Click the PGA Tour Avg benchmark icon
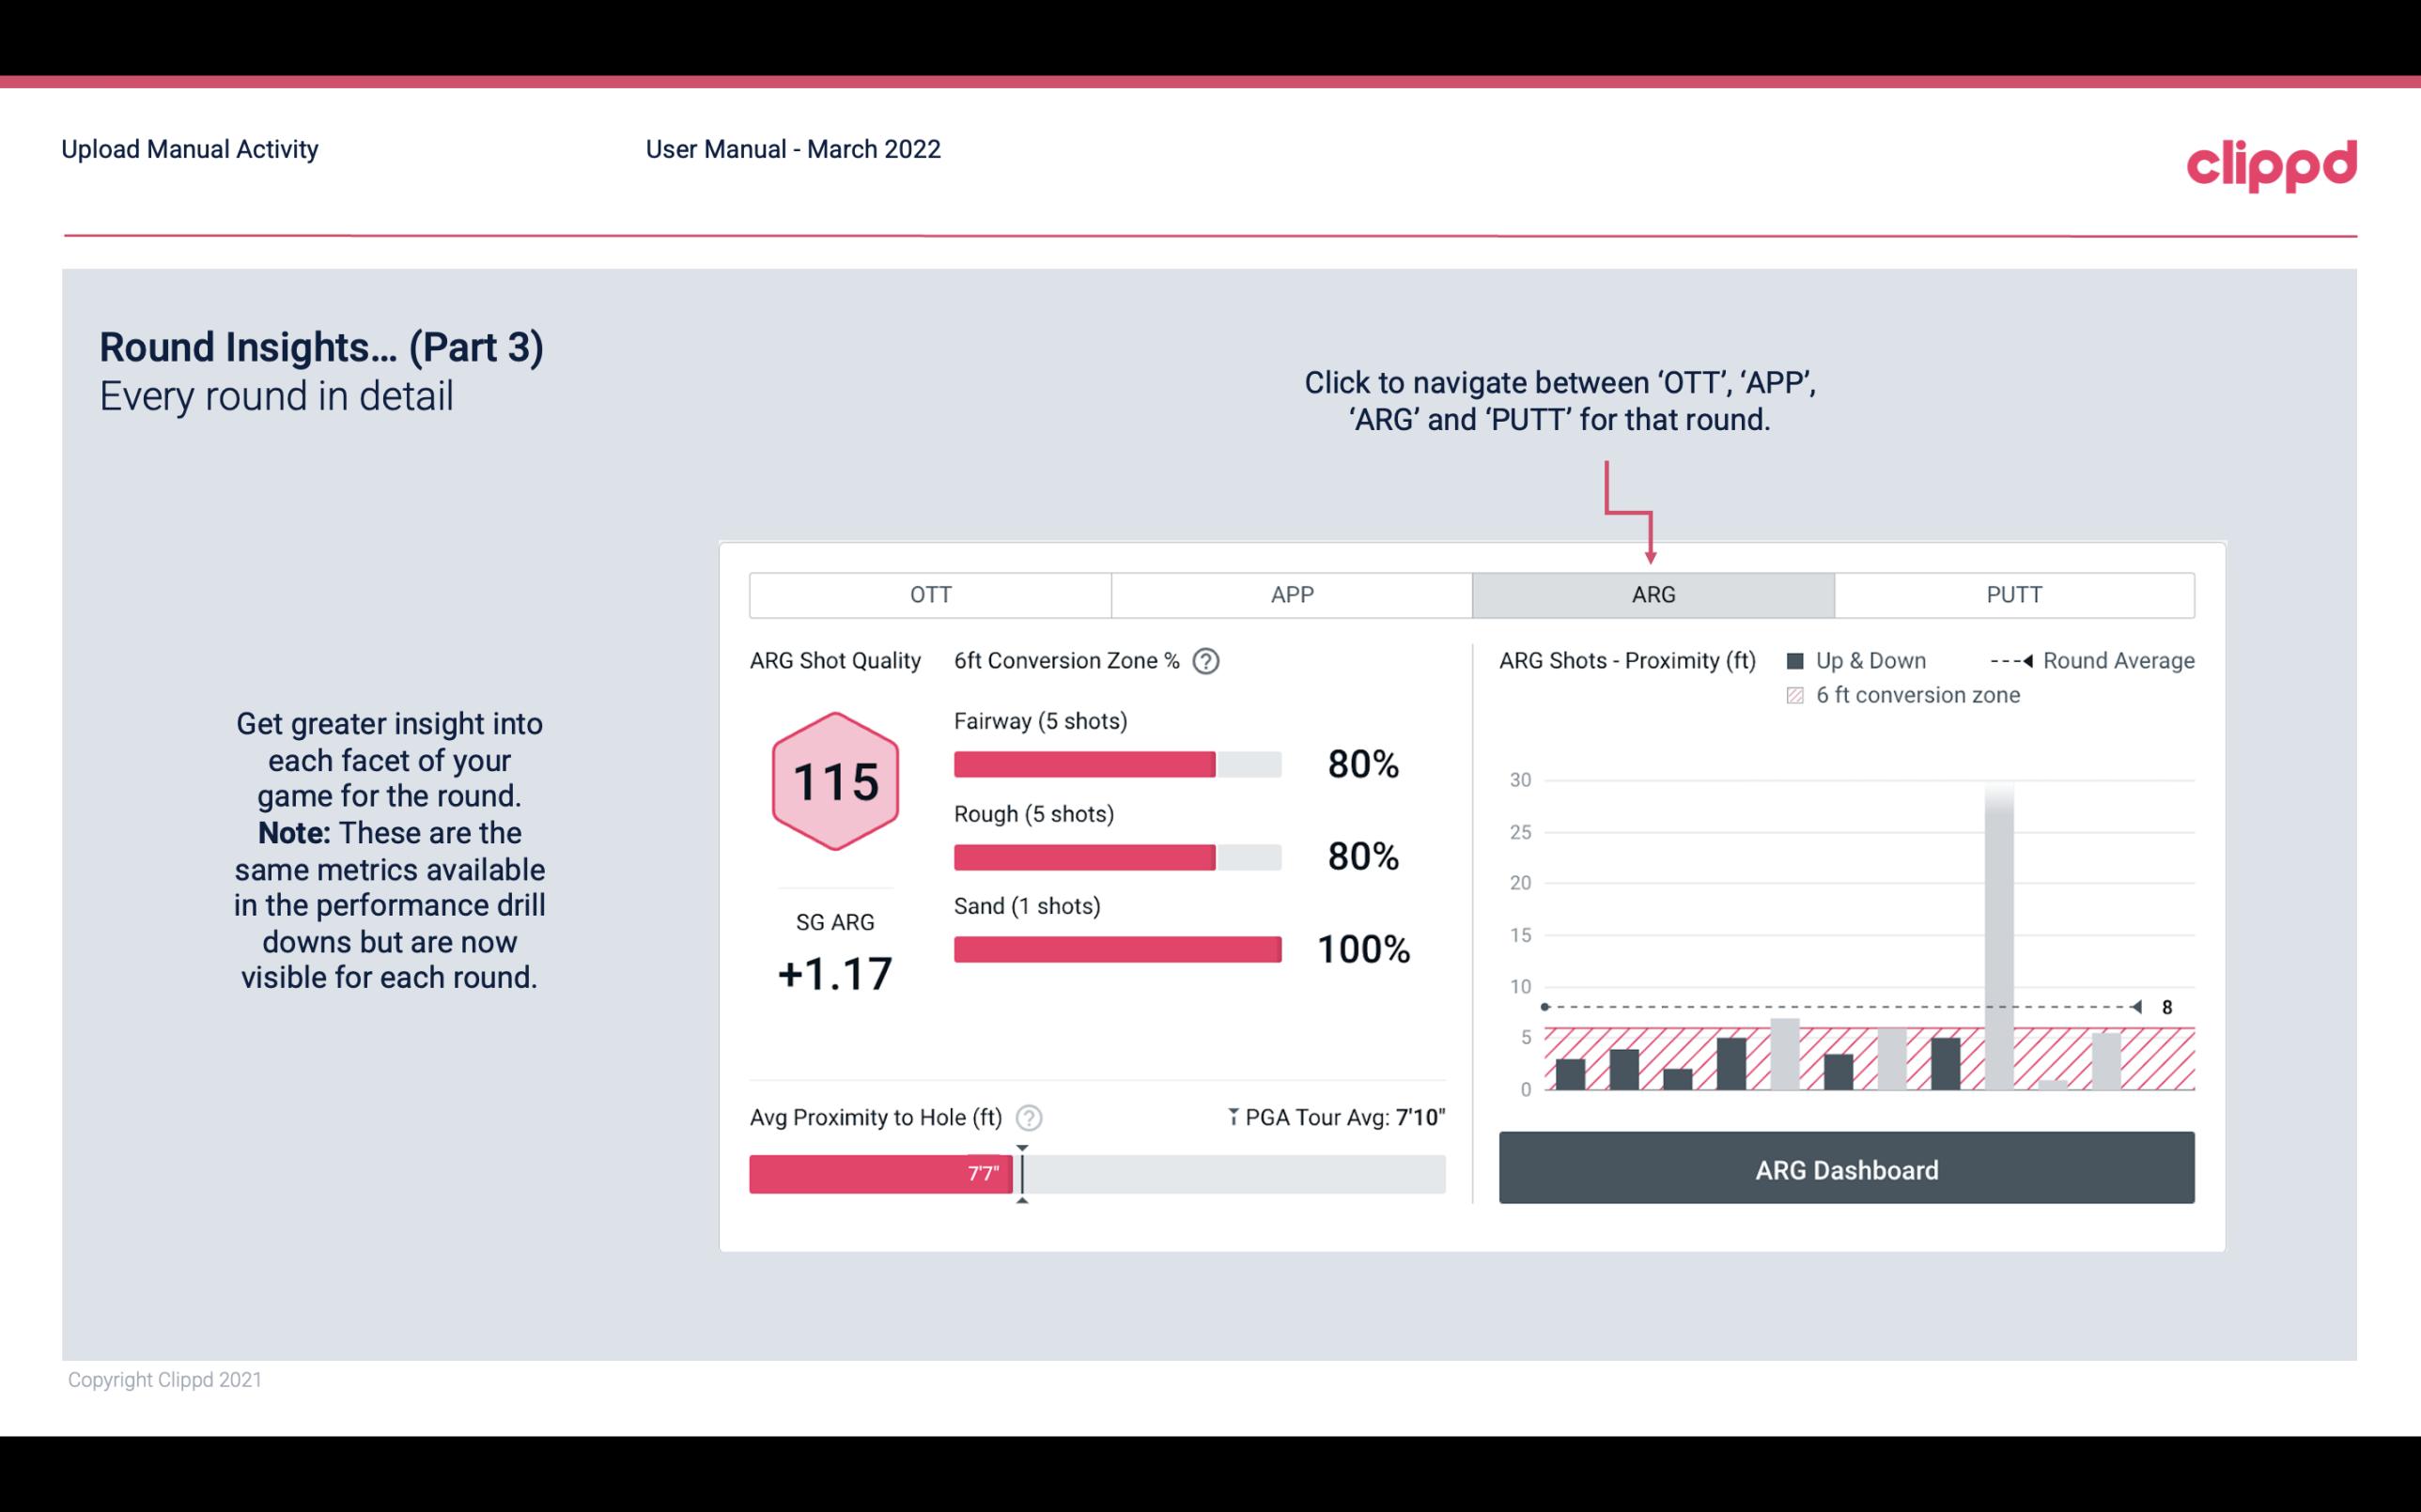The height and width of the screenshot is (1512, 2421). tap(1224, 1117)
